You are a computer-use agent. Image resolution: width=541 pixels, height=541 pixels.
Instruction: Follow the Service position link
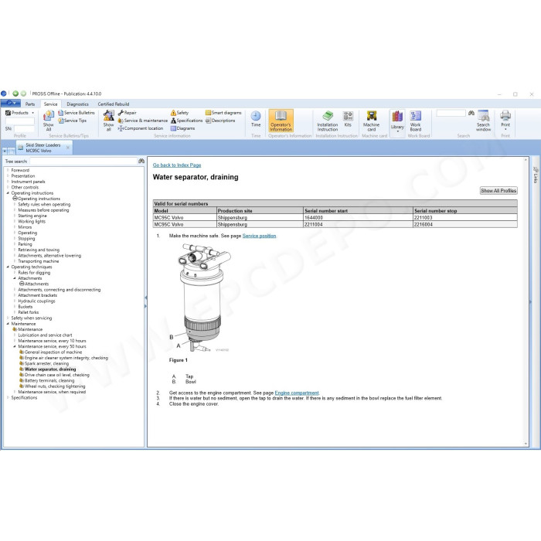259,236
